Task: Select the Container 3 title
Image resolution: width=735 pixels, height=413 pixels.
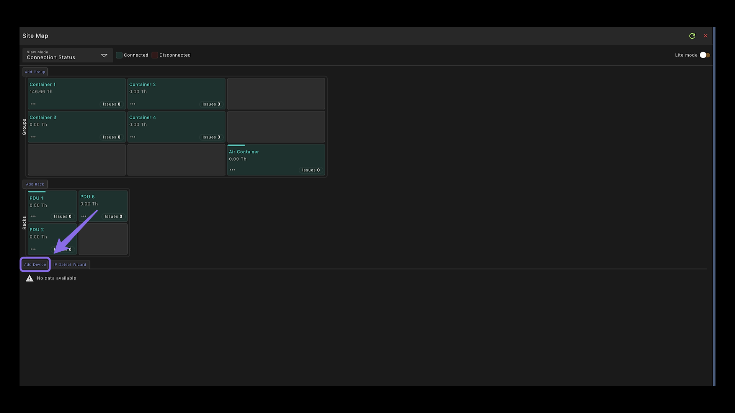Action: (43, 117)
